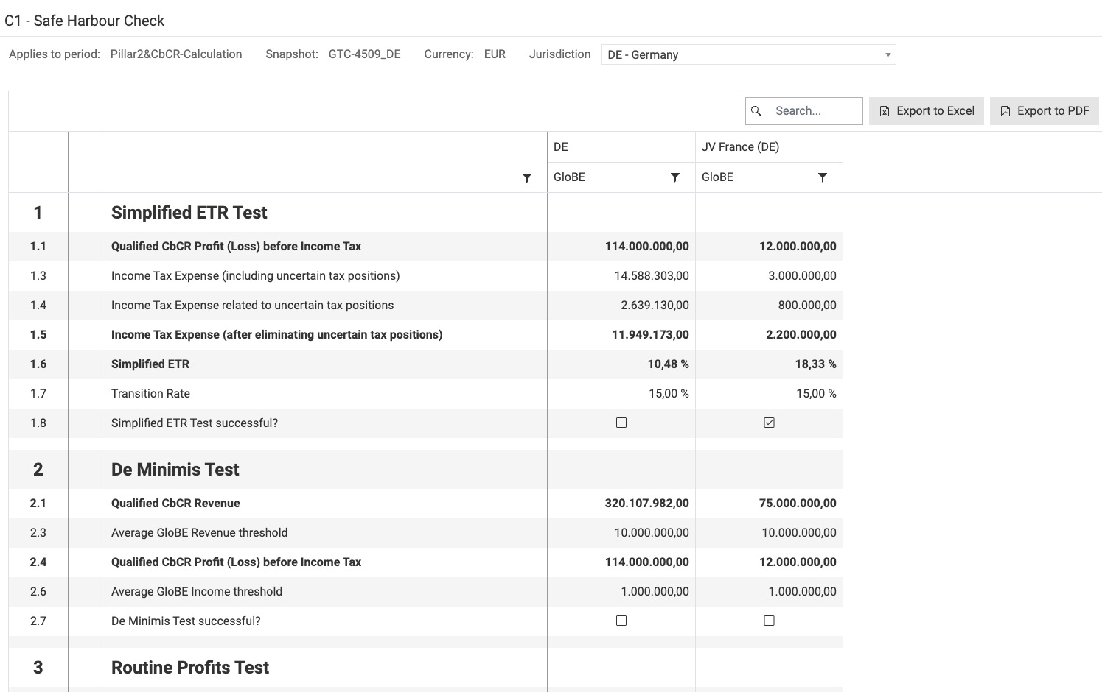1102x692 pixels.
Task: Toggle JV France De Minimis Test successful checkbox
Action: [x=769, y=621]
